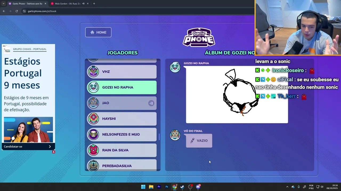
Task: Open Steam from the taskbar
Action: pos(182,187)
